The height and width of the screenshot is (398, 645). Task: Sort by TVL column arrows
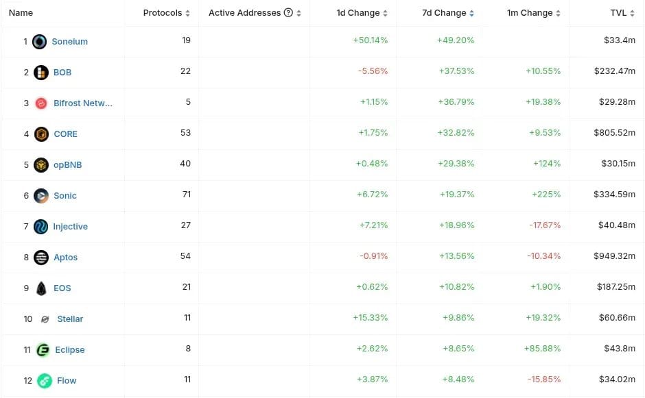tap(632, 13)
